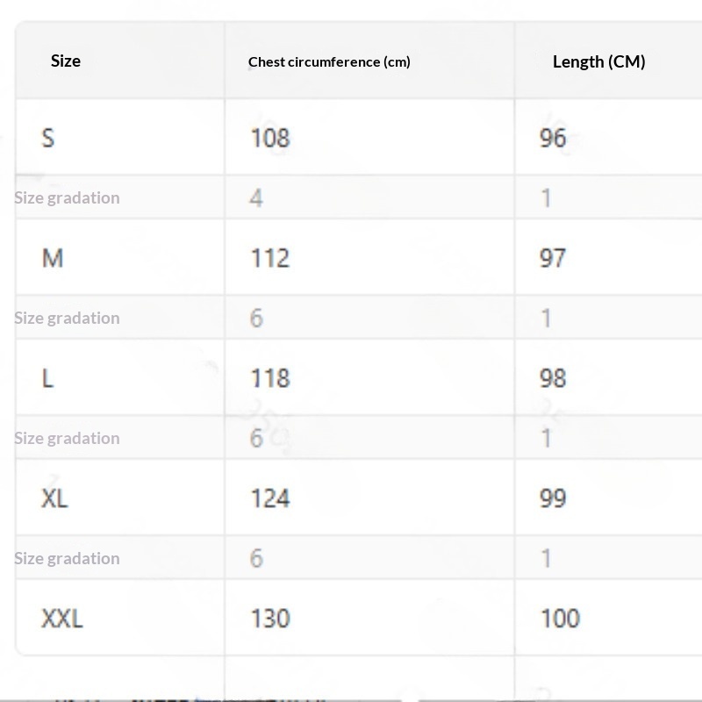
Task: Click the Size column header
Action: [x=66, y=61]
